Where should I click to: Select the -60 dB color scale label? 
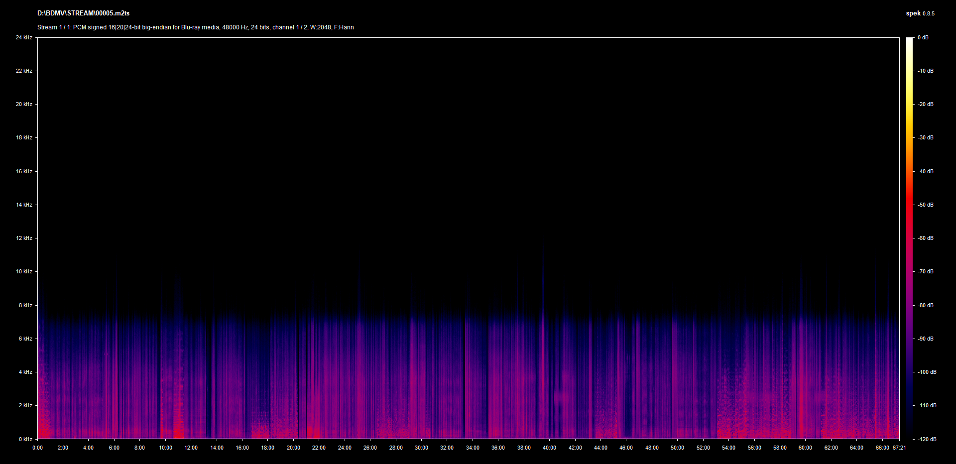click(926, 238)
